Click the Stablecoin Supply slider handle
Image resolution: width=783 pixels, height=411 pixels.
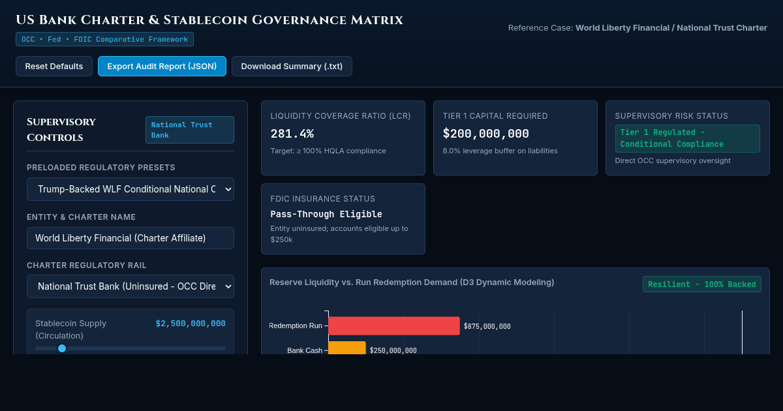(x=62, y=348)
